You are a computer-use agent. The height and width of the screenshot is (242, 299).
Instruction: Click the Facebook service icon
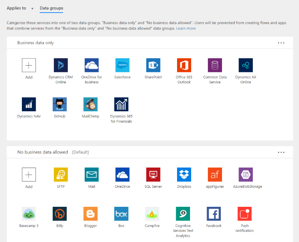214,214
